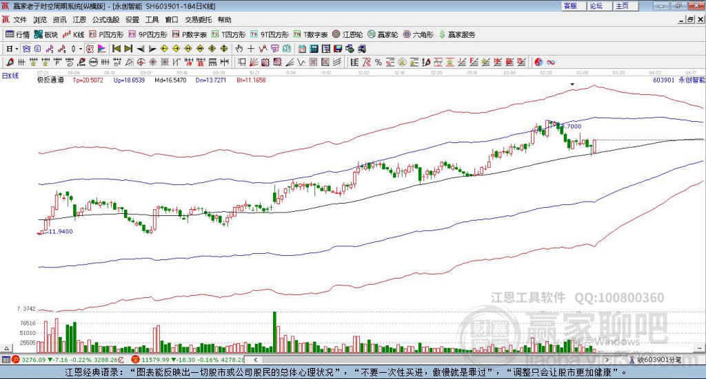Screen dimensions: 706x379
Task: Click the 11.9400 low price label
Action: (x=61, y=232)
